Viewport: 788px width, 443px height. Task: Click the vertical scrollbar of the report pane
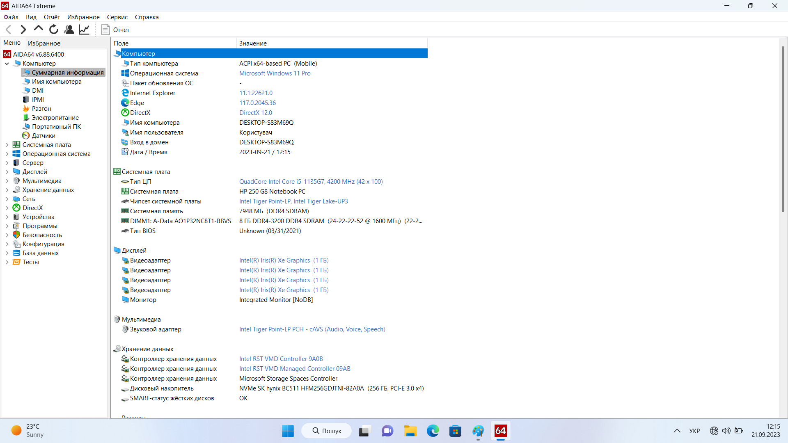coord(783,129)
